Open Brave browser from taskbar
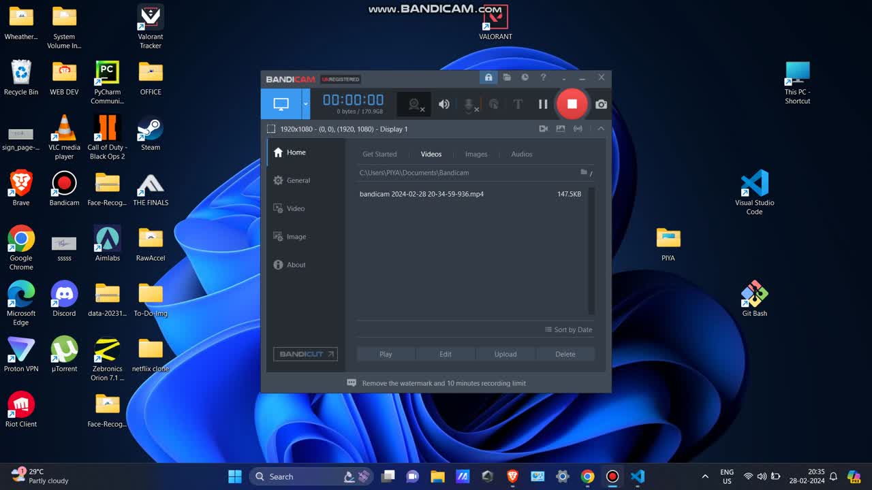872x490 pixels. click(512, 476)
